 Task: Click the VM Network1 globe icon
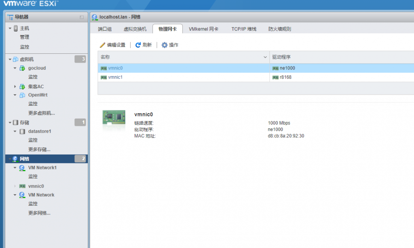point(22,168)
